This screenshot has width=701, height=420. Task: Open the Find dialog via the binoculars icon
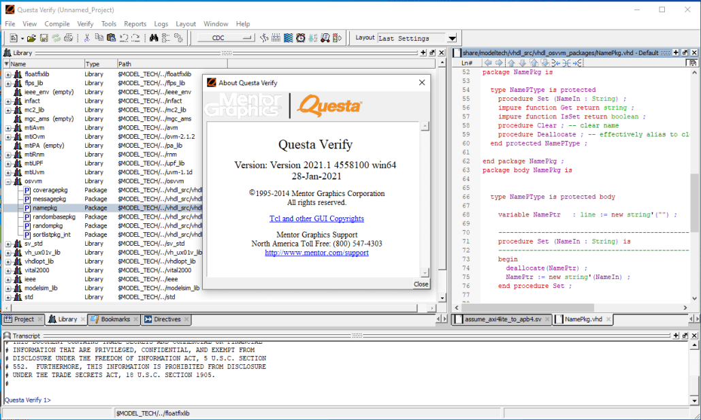(153, 38)
